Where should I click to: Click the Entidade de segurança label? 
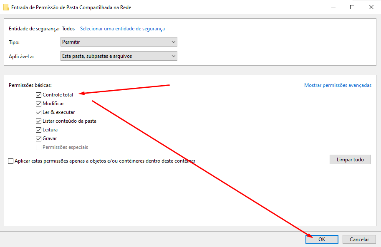coord(34,29)
